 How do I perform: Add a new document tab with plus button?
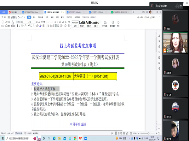coord(133,12)
